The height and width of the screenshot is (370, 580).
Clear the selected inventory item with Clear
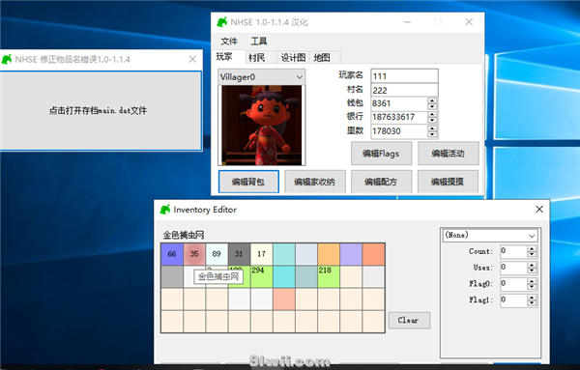click(x=409, y=320)
